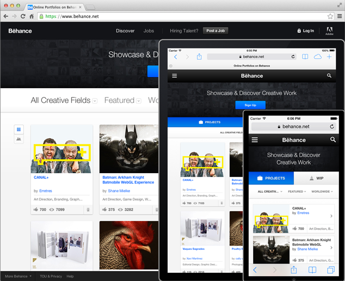The height and width of the screenshot is (281, 345).
Task: Open ALL CREATIVE FIELDS filter on iPad
Action: point(231,132)
